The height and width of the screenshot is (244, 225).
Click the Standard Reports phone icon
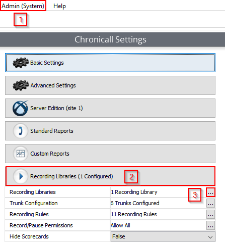tap(21, 131)
